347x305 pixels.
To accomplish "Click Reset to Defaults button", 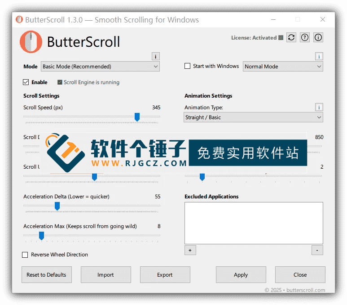I will point(47,274).
